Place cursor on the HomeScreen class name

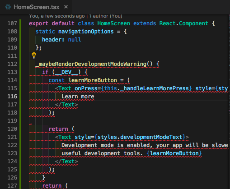(x=113, y=23)
